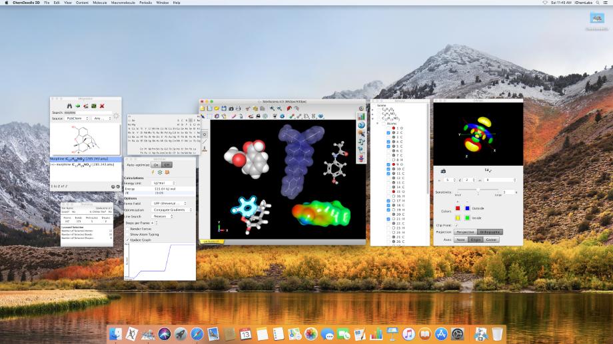Click the blue globe icon in side palette

point(361,125)
